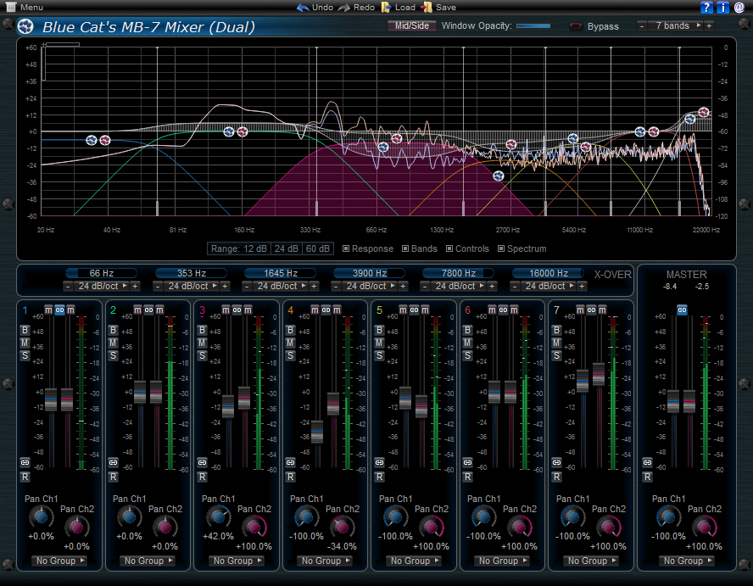Click the Save label in the top bar

[x=446, y=7]
